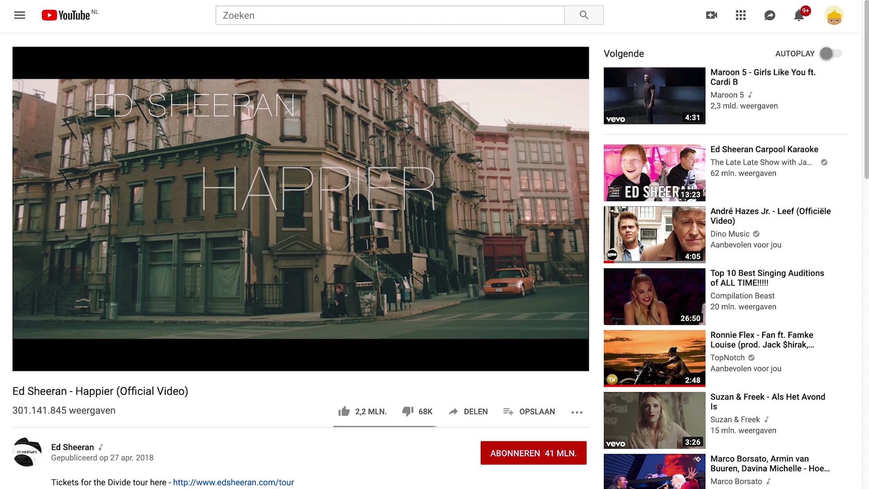
Task: Open the Divide tour ticket link
Action: [234, 482]
